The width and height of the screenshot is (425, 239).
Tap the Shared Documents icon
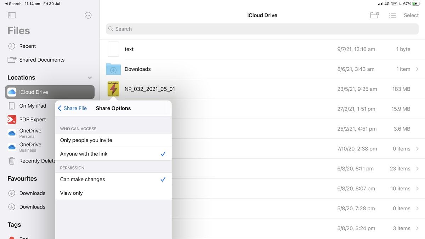pyautogui.click(x=12, y=59)
